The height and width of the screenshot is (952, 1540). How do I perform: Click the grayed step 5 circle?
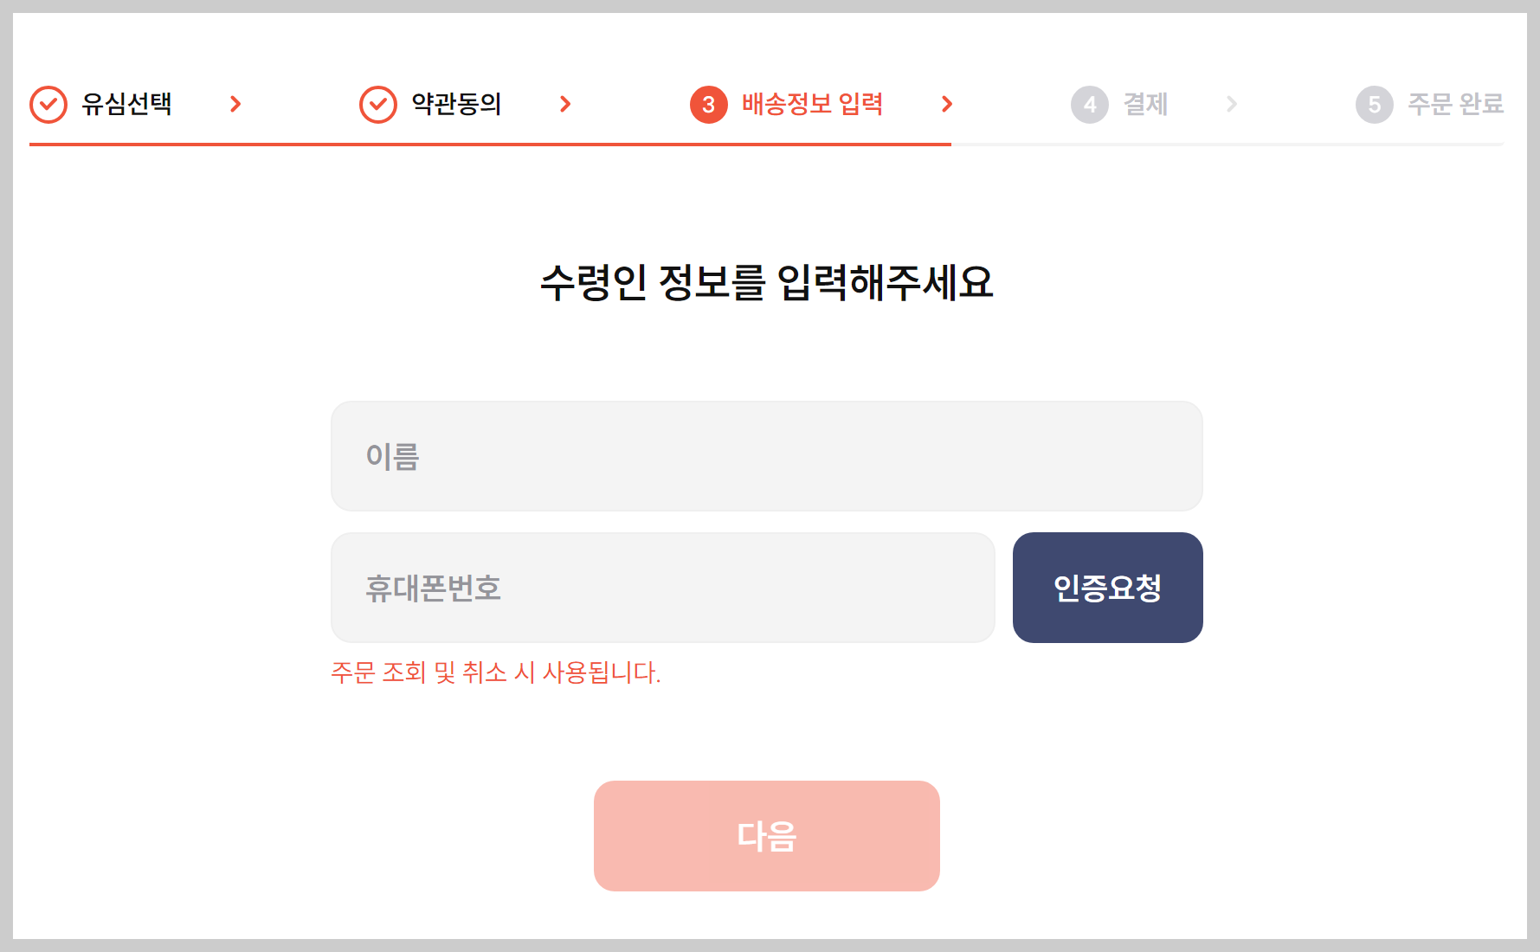pyautogui.click(x=1375, y=104)
